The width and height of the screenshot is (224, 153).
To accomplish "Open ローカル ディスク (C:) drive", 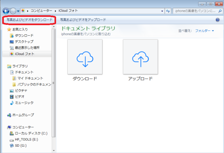I will tap(31, 133).
